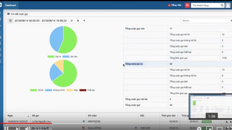Viewport: 232px width, 130px height.
Task: Click the customer search magnifier icon
Action: point(222,5)
